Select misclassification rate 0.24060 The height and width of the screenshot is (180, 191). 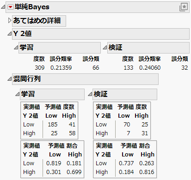click(150, 68)
